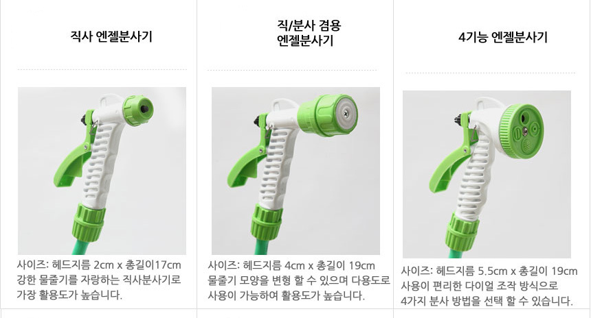The height and width of the screenshot is (318, 591).
Task: Click the green hose connector on right sprayer
Action: [462, 230]
